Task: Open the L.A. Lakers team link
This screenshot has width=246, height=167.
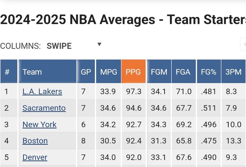Action: coord(42,92)
